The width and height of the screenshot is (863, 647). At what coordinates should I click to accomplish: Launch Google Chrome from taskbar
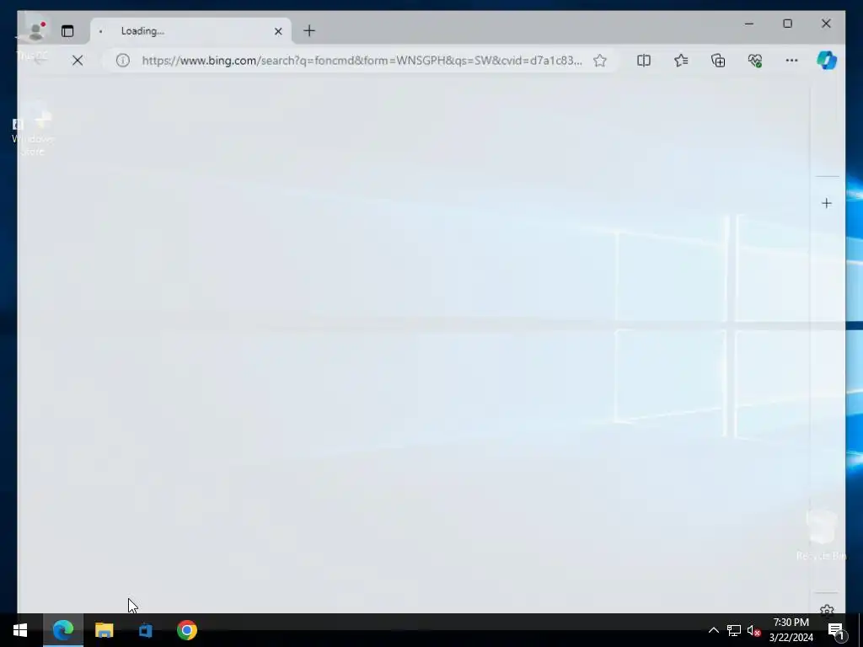[x=186, y=630]
